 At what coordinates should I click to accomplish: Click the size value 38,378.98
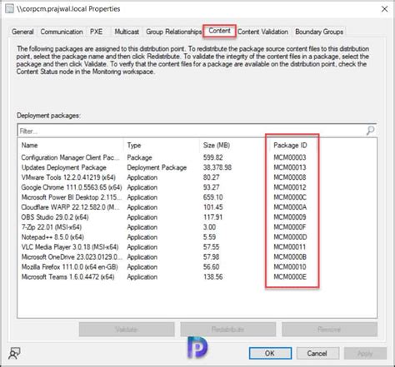click(217, 167)
